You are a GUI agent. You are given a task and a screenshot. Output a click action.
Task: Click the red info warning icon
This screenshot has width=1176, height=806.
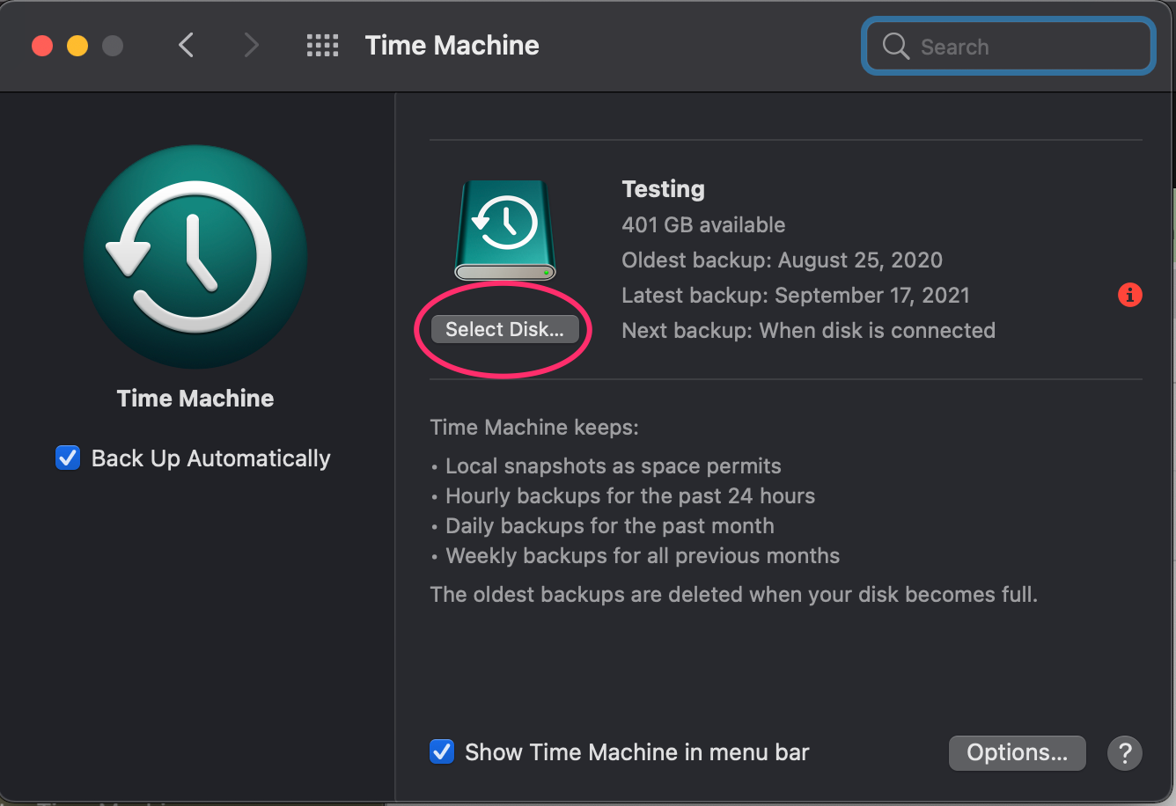pyautogui.click(x=1129, y=295)
